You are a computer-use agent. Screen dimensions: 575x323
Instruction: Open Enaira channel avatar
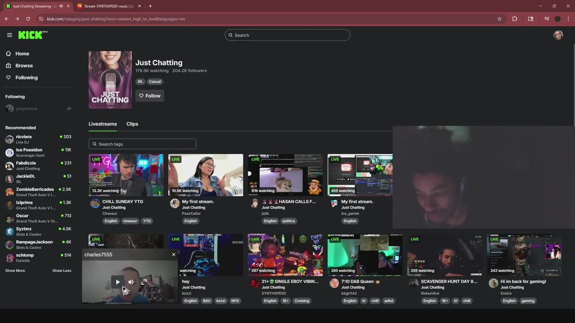[x=493, y=284]
